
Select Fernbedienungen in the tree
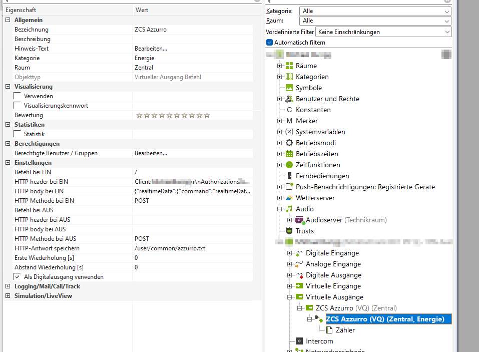[x=322, y=176]
